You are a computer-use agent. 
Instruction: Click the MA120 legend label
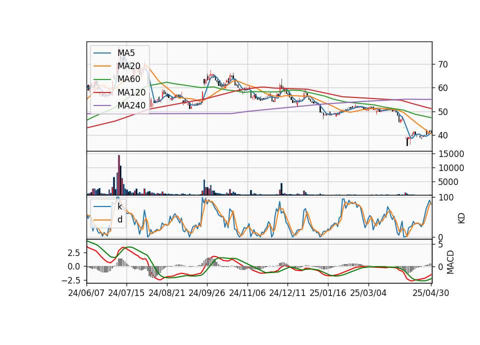coord(131,92)
